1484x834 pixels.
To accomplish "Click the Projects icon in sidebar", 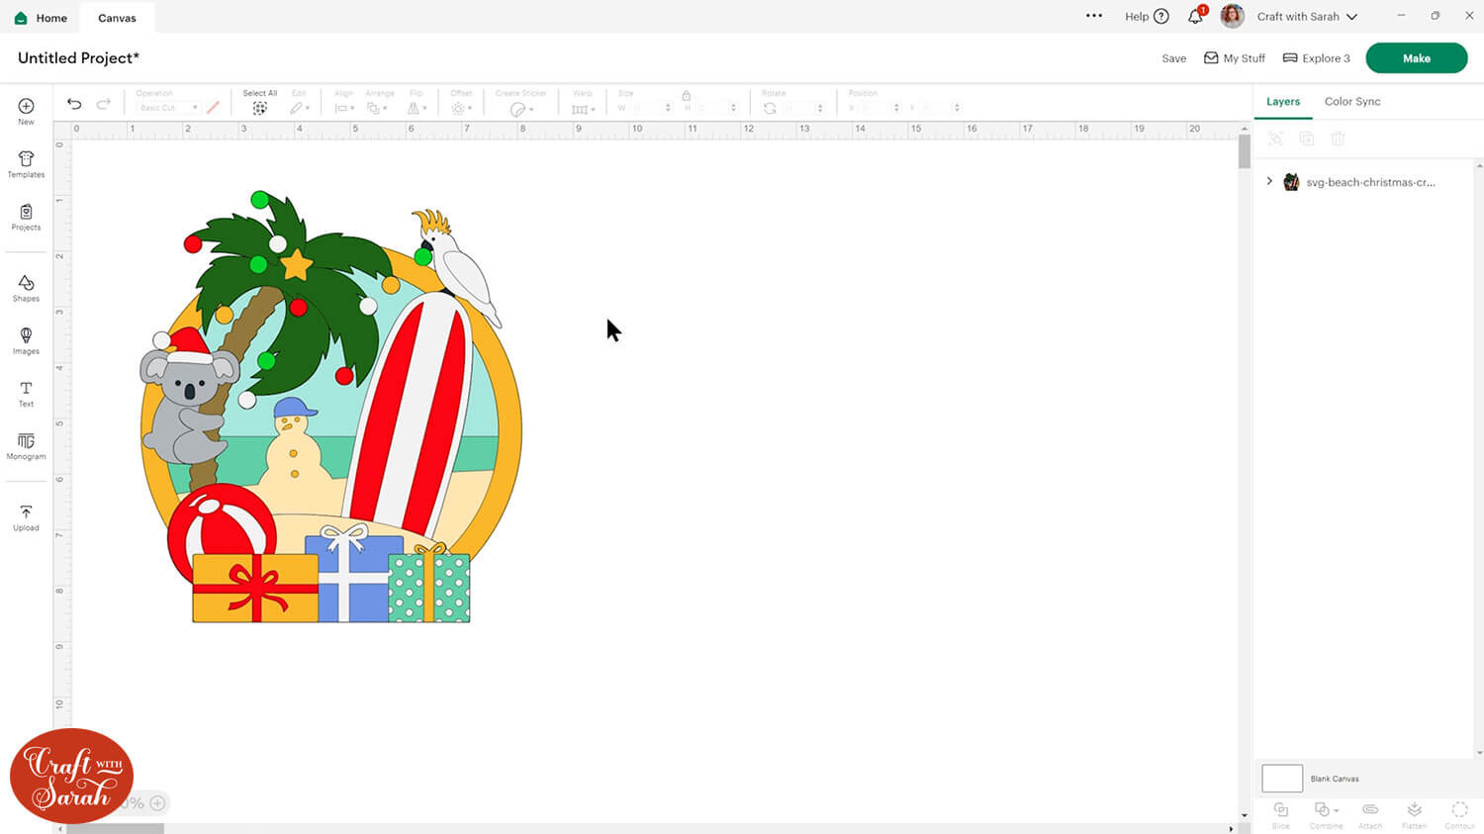I will (26, 217).
